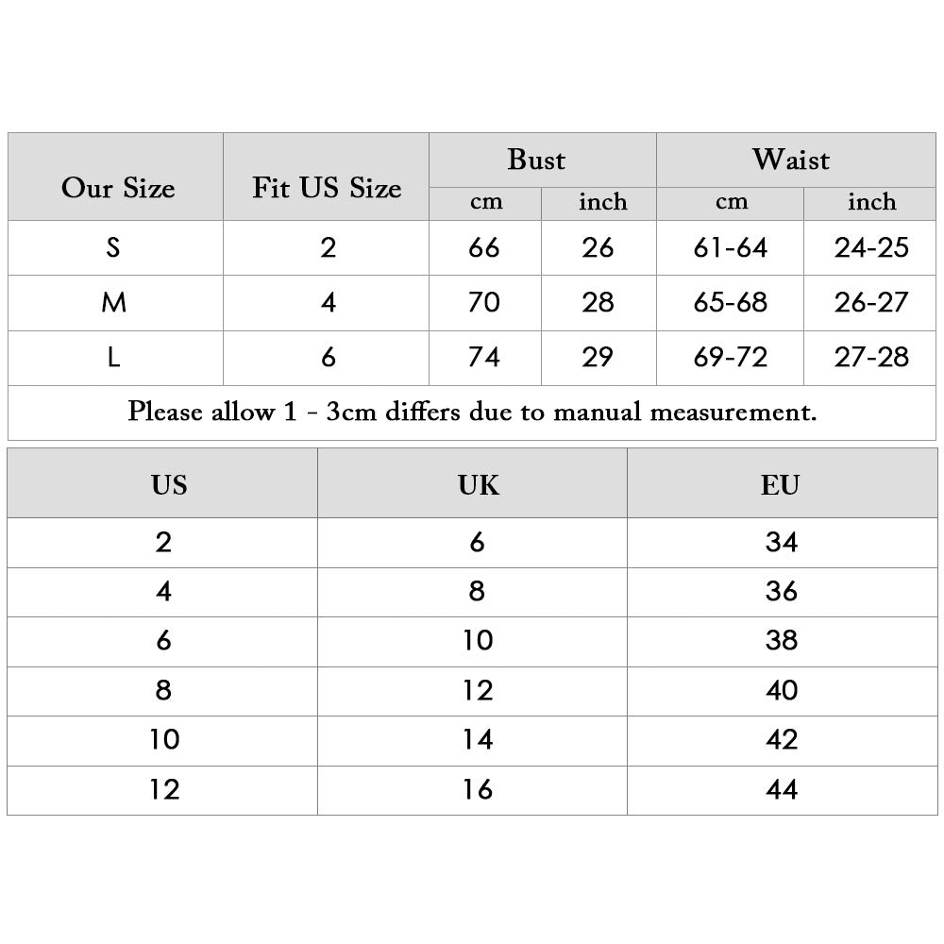944x944 pixels.
Task: Select EU size 34 cell
Action: coord(782,543)
